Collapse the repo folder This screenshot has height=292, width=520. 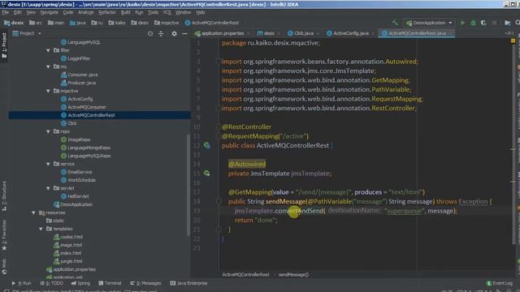point(48,131)
